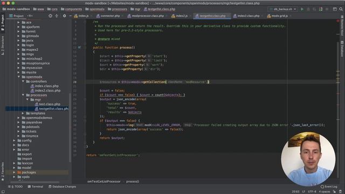Click the 4 spaces indent indicator
The height and width of the screenshot is (194, 345).
tap(325, 192)
